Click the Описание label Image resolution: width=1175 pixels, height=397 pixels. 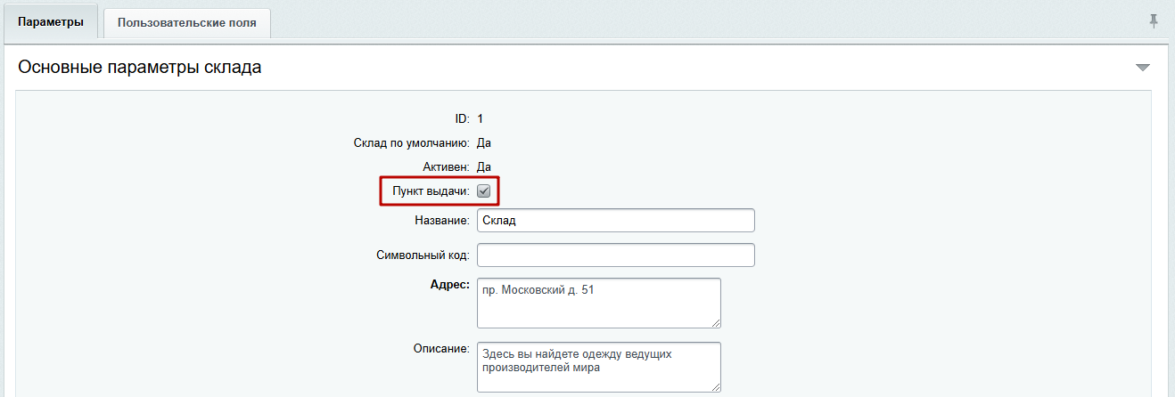(x=442, y=349)
